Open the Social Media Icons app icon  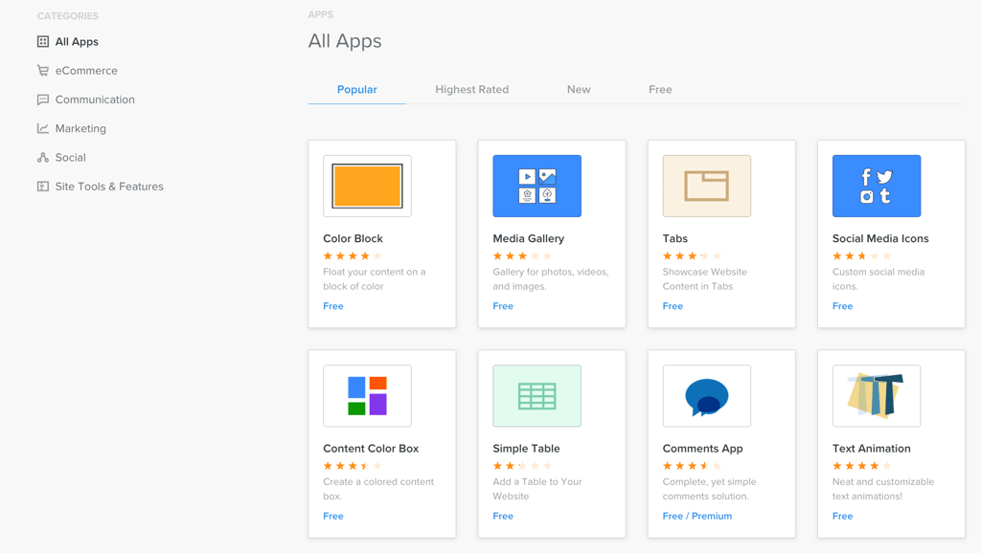point(877,187)
